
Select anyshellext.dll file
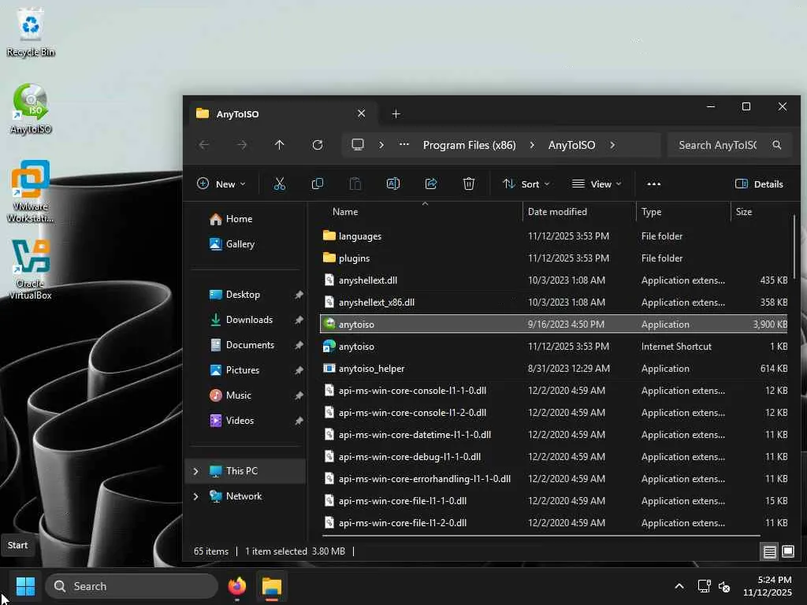click(554, 280)
